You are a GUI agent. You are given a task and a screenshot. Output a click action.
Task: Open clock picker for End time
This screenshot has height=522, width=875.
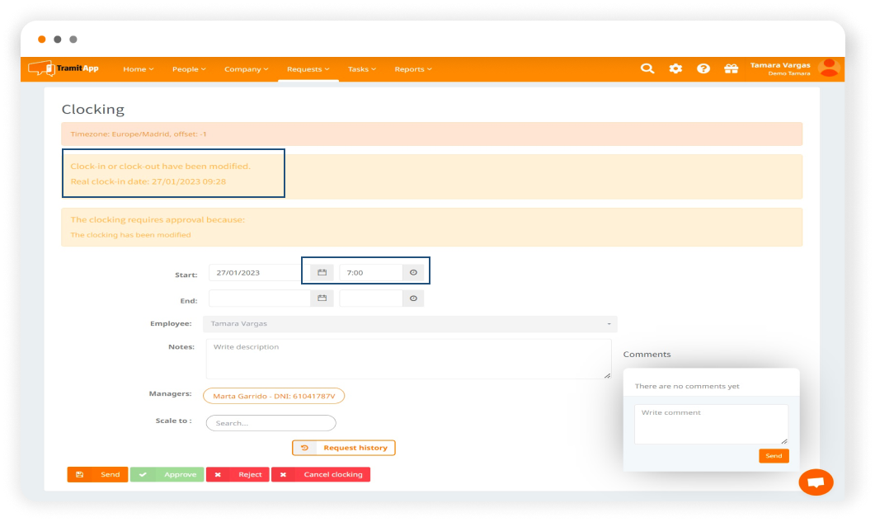point(413,299)
